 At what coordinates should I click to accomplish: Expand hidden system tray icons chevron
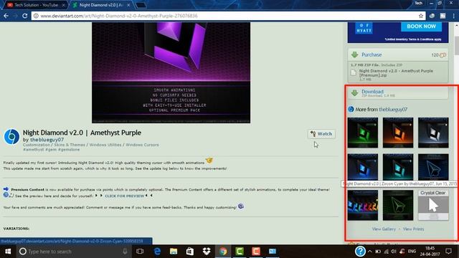(370, 252)
